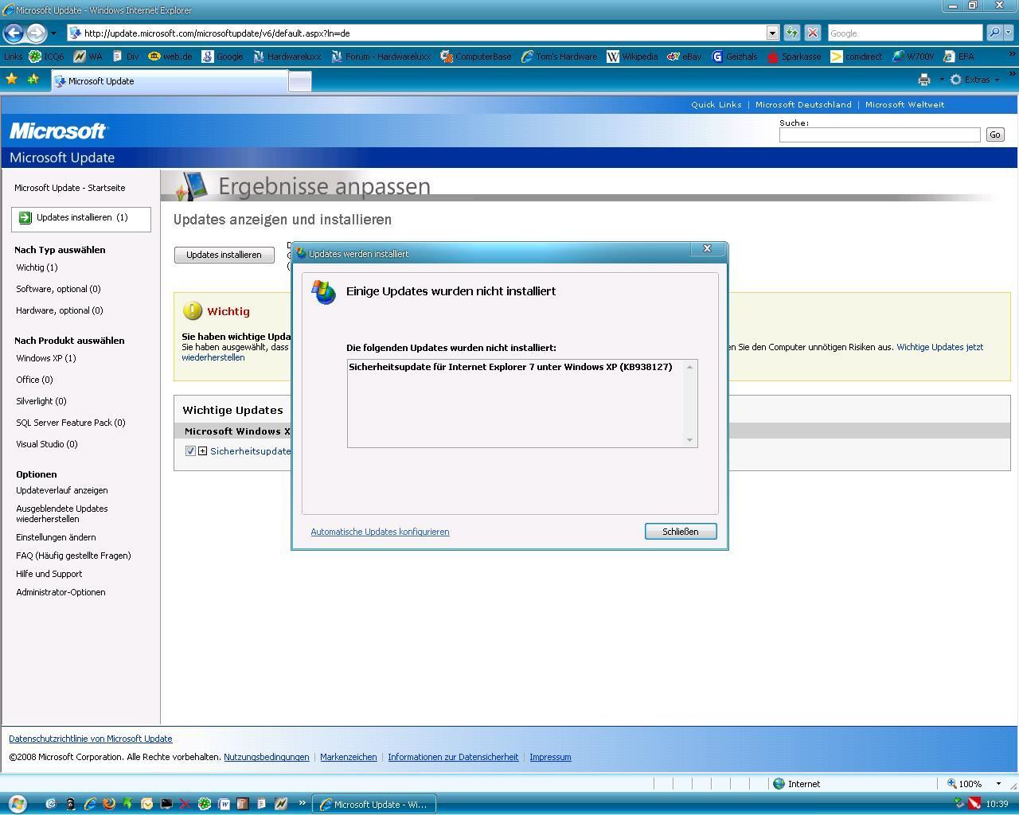
Task: Open the Hardwareluxx bookmark
Action: click(x=287, y=57)
